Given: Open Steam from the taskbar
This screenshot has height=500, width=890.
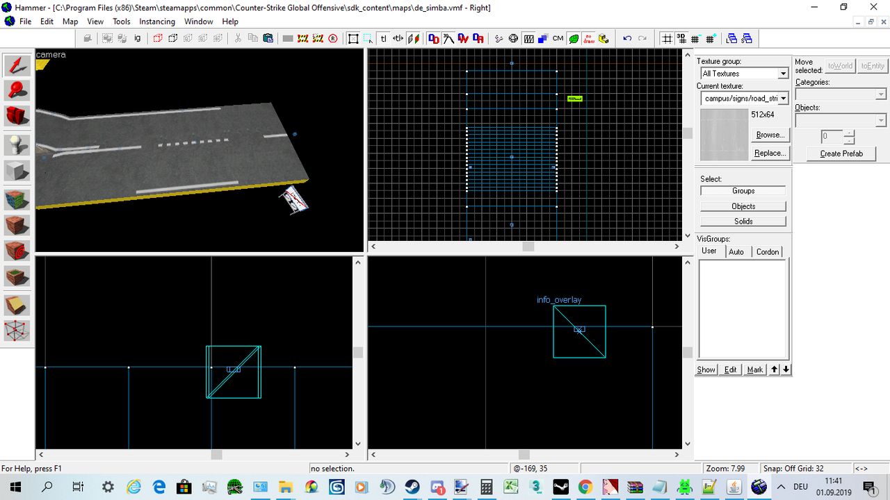Looking at the screenshot, I should (413, 487).
